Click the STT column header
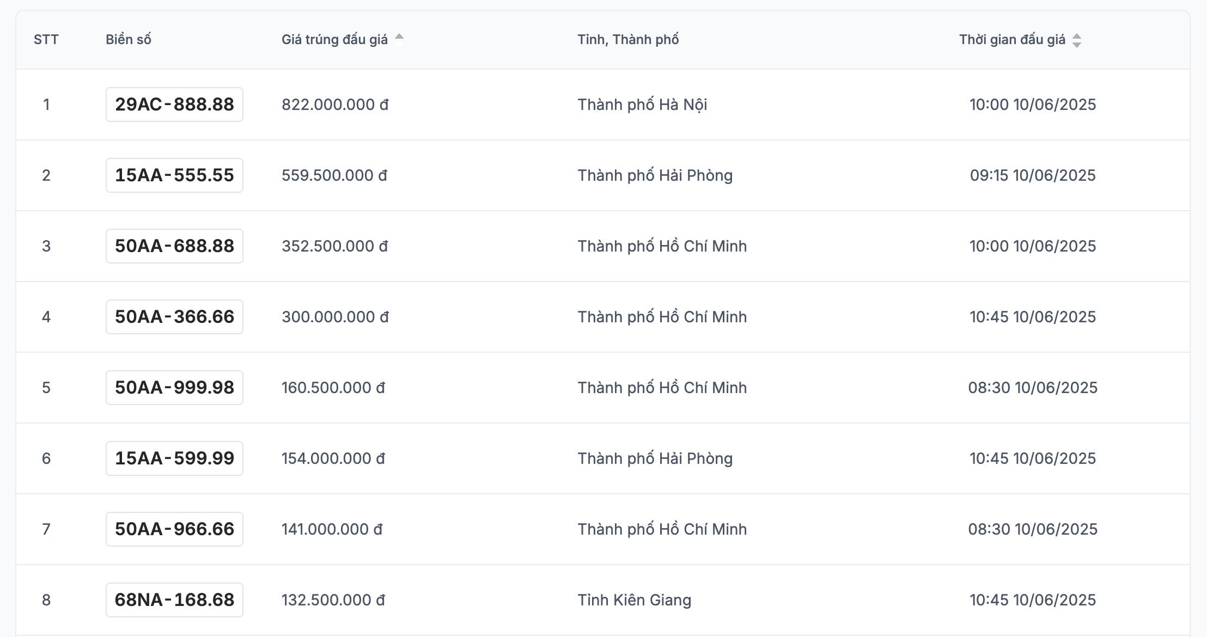 tap(46, 40)
